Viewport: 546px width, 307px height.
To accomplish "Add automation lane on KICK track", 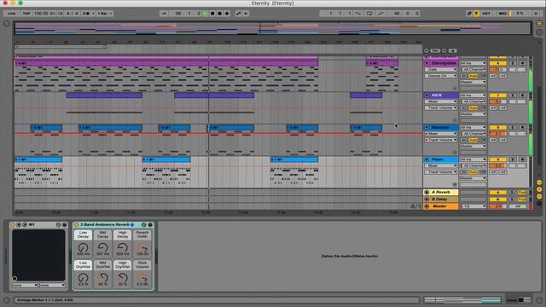I will (455, 120).
